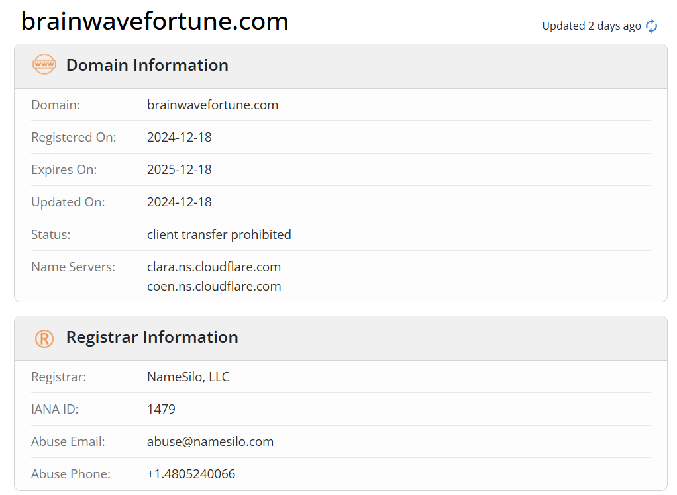This screenshot has height=495, width=677.
Task: Click the brainwavefortune.com page title
Action: [x=154, y=21]
